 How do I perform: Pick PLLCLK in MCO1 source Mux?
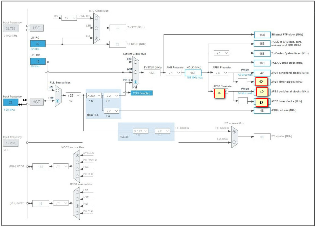tap(77, 213)
